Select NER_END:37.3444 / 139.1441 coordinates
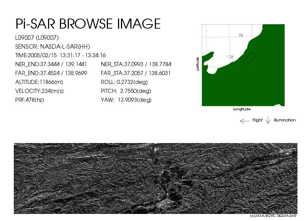Image resolution: width=306 pixels, height=221 pixels. click(51, 64)
